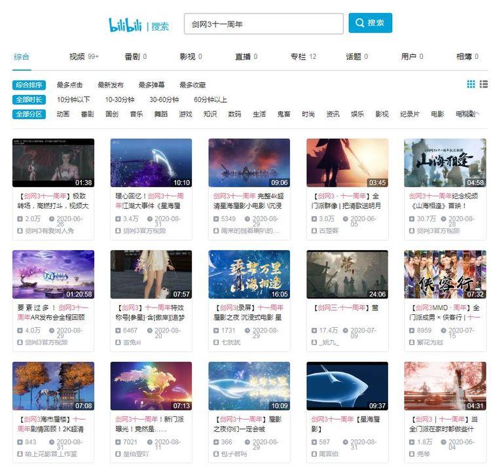491x468 pixels.
Task: Filter by 舞蹈 category
Action: pos(161,115)
